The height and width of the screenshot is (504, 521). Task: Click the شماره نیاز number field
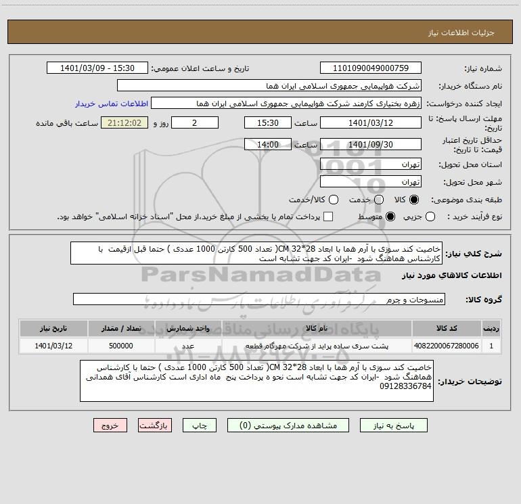coord(371,68)
